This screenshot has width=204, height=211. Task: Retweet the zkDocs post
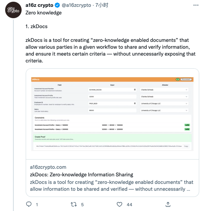click(74, 204)
